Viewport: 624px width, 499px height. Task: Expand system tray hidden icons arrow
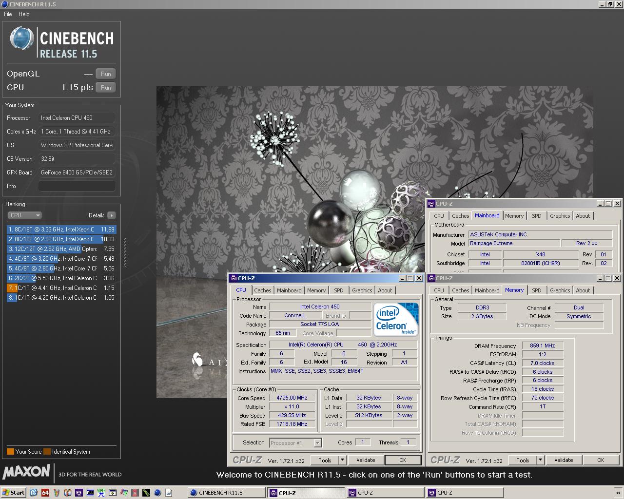(x=618, y=493)
